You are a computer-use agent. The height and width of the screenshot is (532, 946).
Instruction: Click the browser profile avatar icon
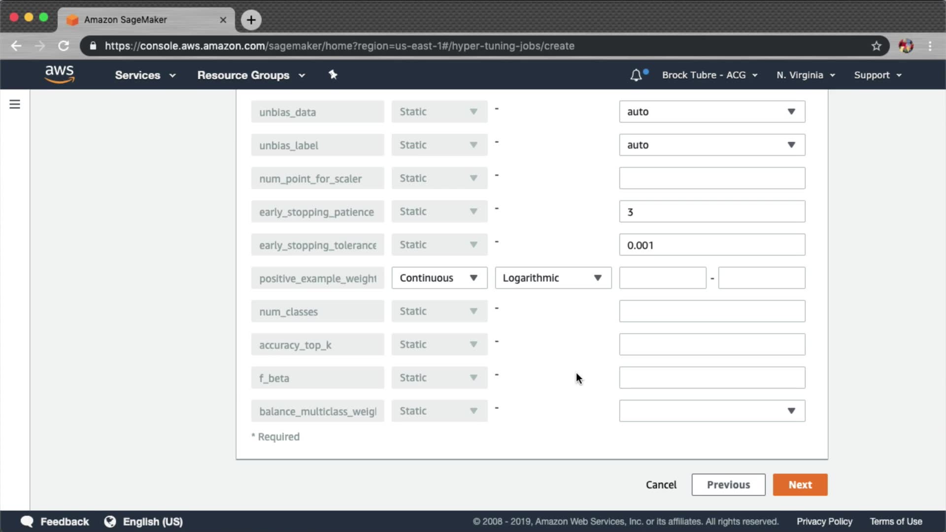(906, 46)
